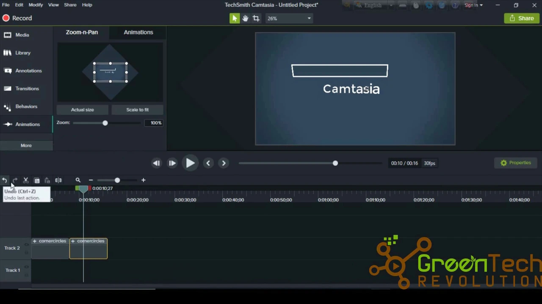The image size is (542, 304).
Task: Go to next marker arrow
Action: (x=224, y=163)
